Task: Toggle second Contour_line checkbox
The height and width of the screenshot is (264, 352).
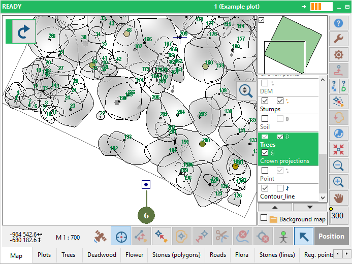Action: [x=280, y=188]
